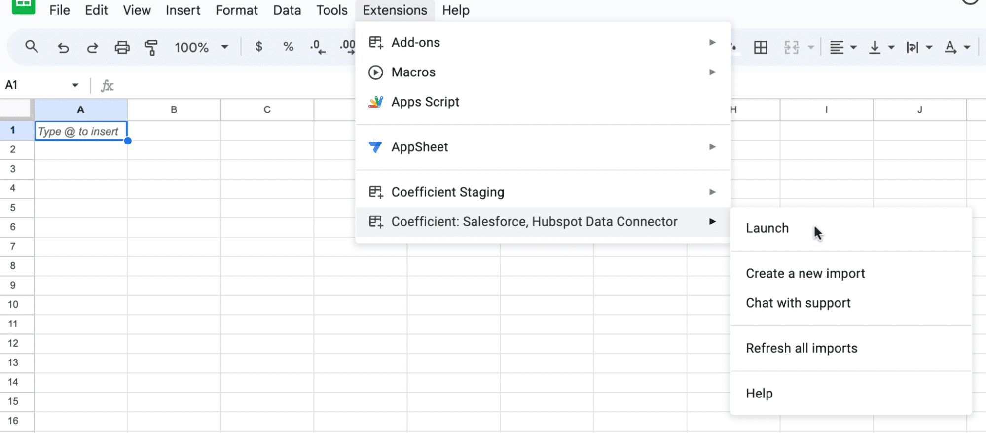Click the undo arrow icon
This screenshot has width=986, height=433.
(x=63, y=48)
